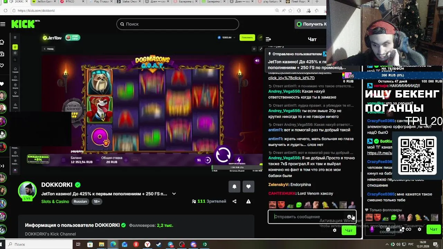
Task: Toggle game fullscreen icon
Action: point(261,49)
